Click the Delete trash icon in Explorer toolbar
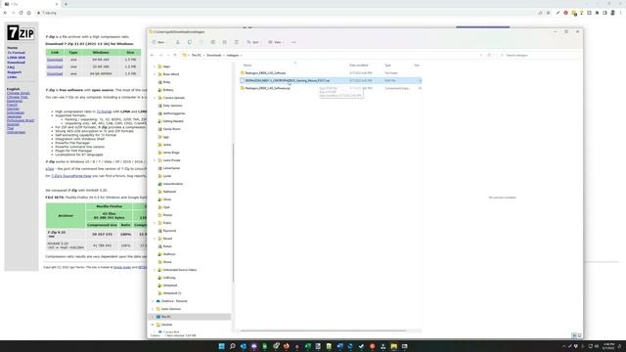The width and height of the screenshot is (626, 352). click(x=237, y=42)
